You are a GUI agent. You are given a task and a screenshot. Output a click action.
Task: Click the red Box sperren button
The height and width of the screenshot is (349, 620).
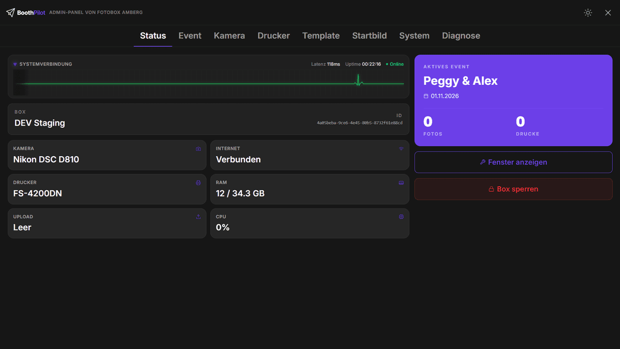(x=514, y=189)
